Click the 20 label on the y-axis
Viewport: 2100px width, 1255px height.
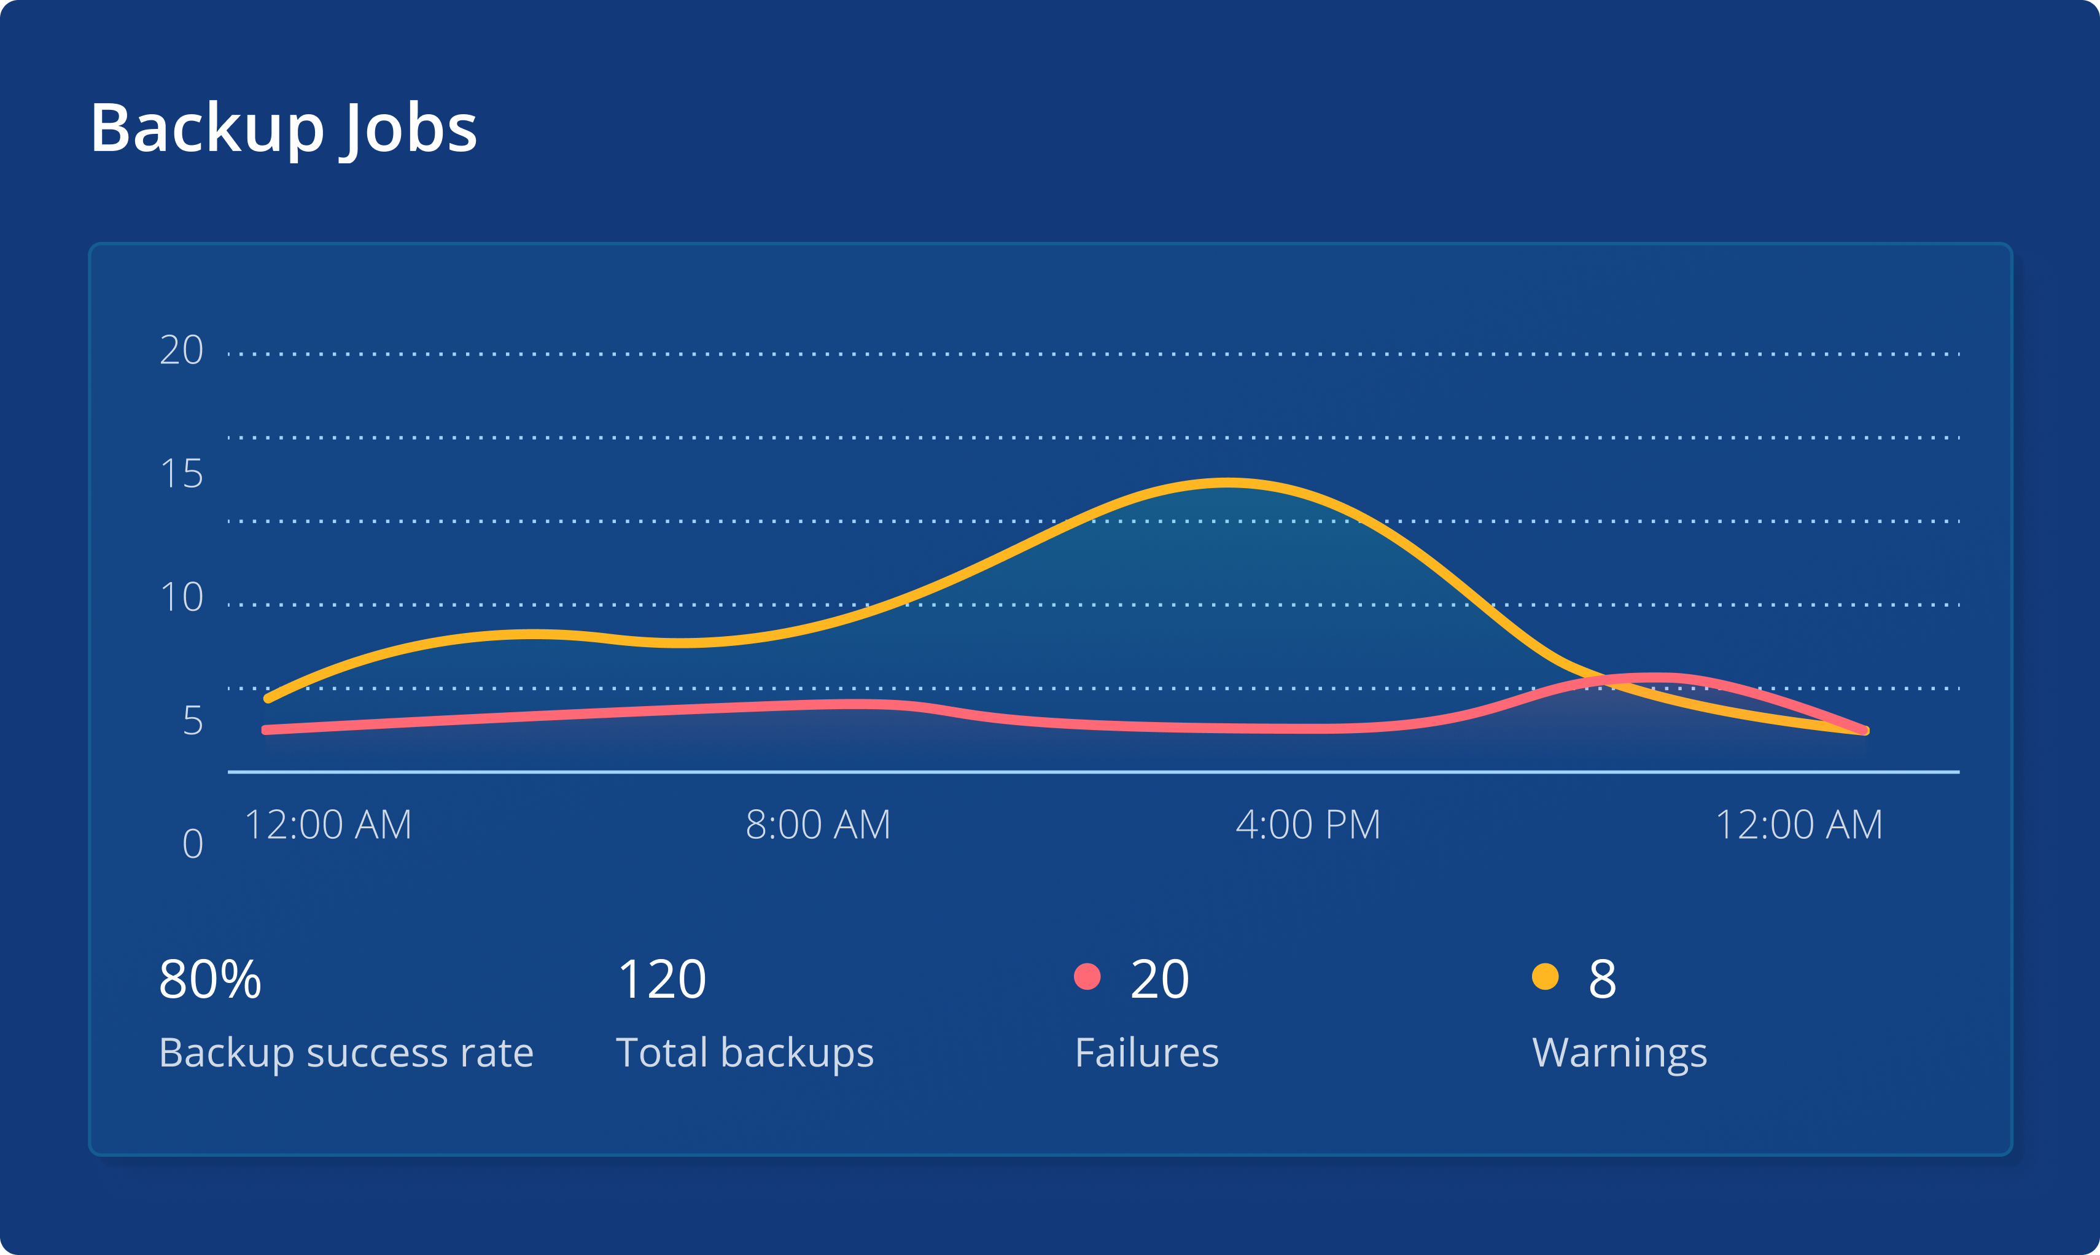182,350
